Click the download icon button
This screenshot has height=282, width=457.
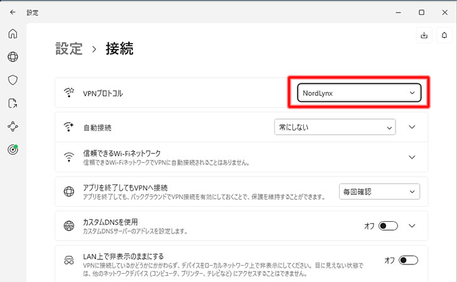424,36
